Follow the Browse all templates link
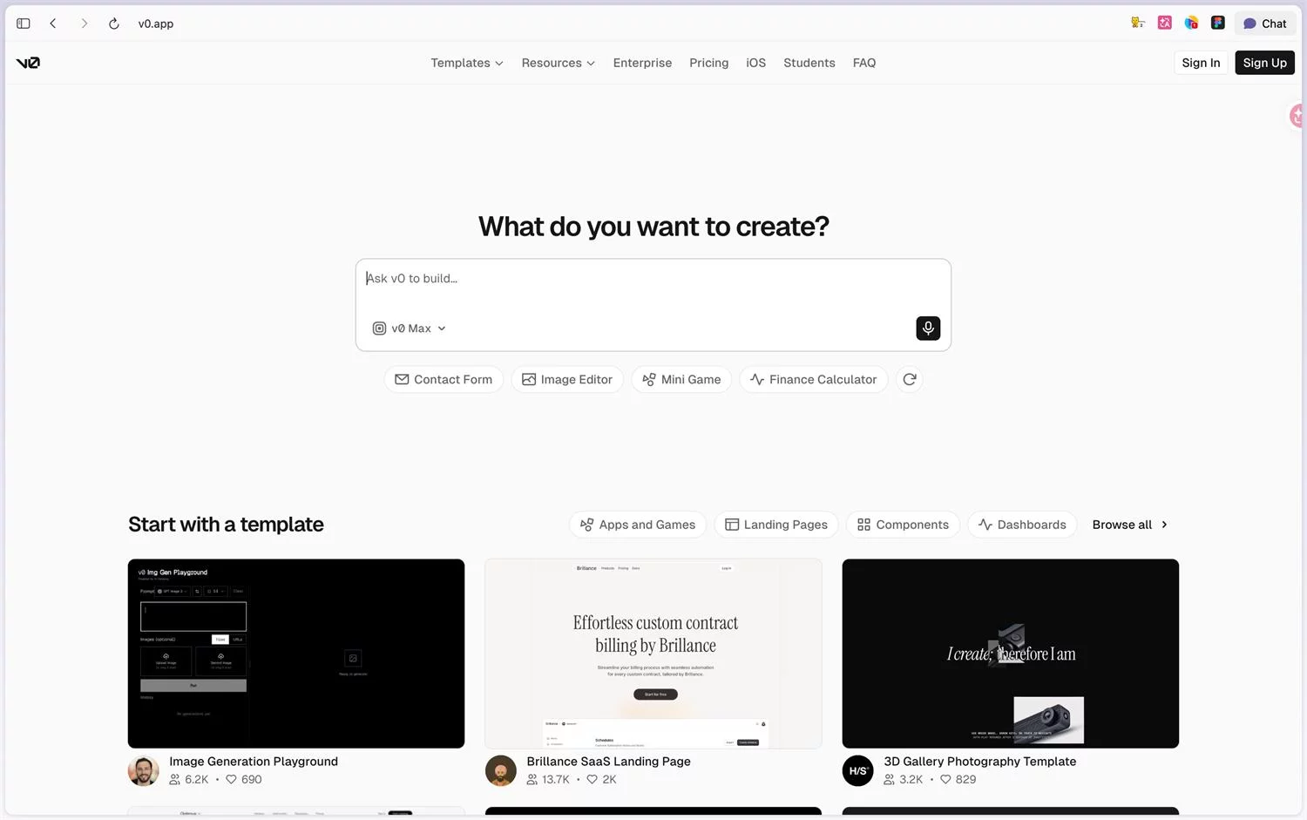 1130,525
